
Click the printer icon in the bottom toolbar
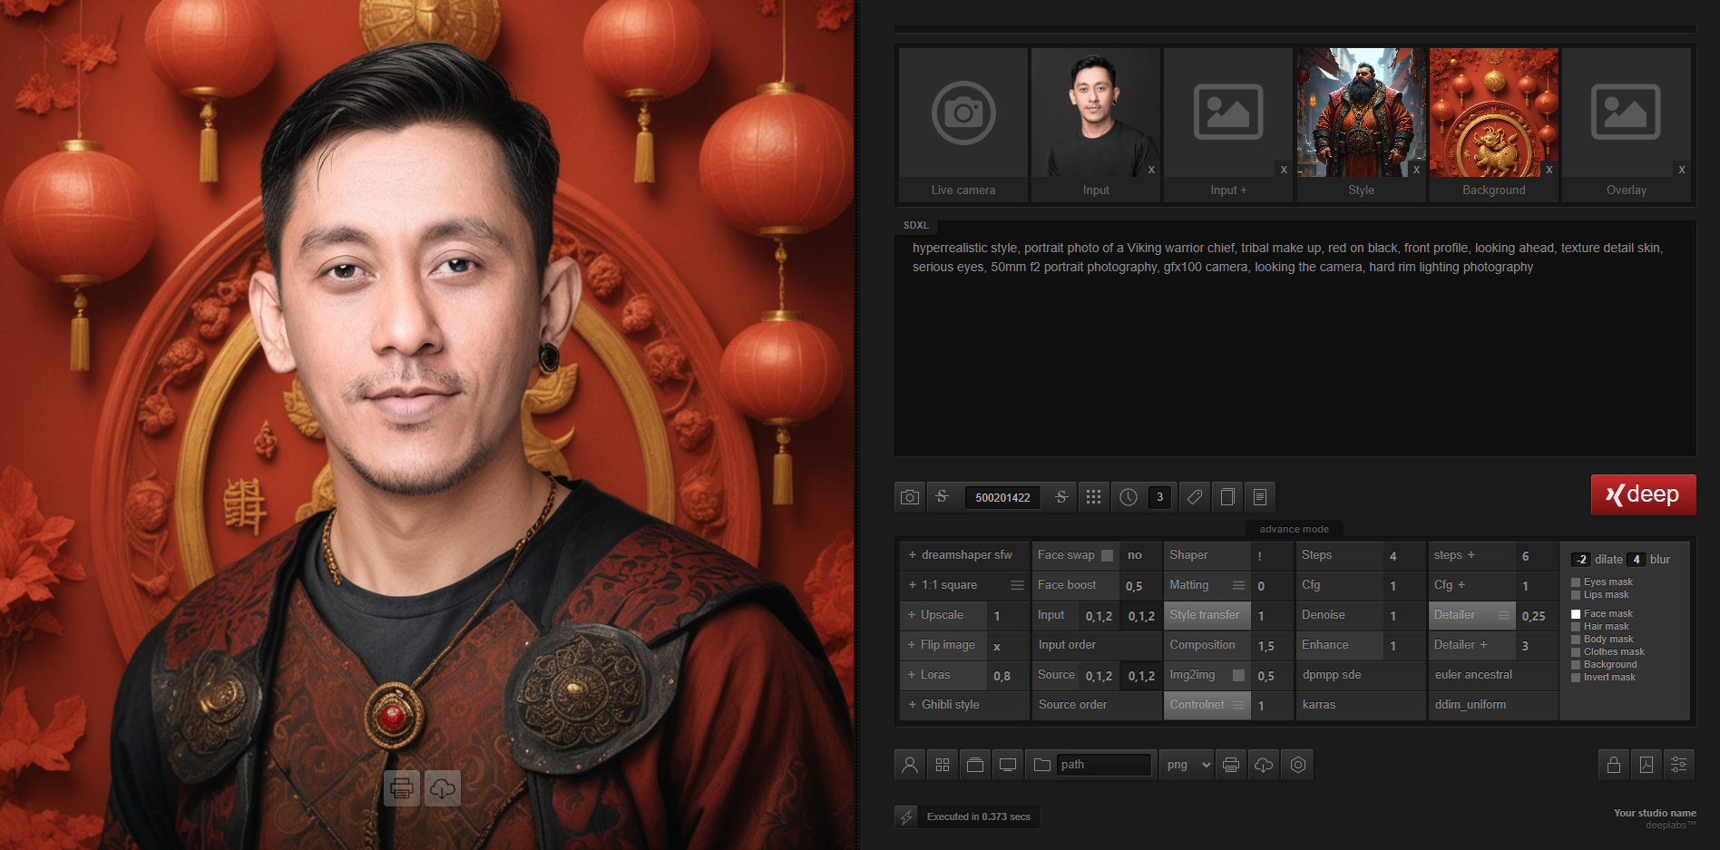point(1231,765)
